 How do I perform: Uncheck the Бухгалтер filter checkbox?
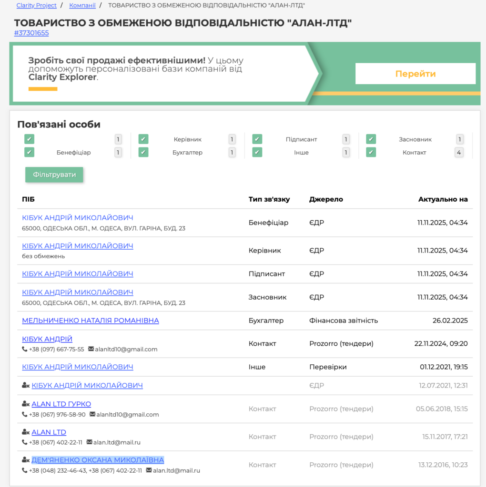[143, 153]
